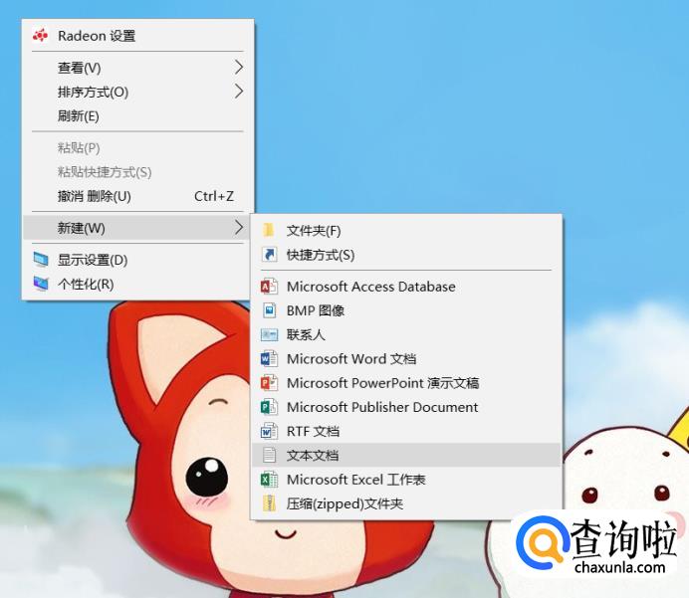Click the PowerPoint presentation icon
Screen dimensions: 689x598
[269, 383]
